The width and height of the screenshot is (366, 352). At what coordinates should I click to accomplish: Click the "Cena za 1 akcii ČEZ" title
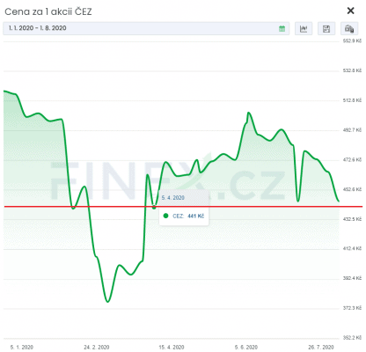point(48,11)
